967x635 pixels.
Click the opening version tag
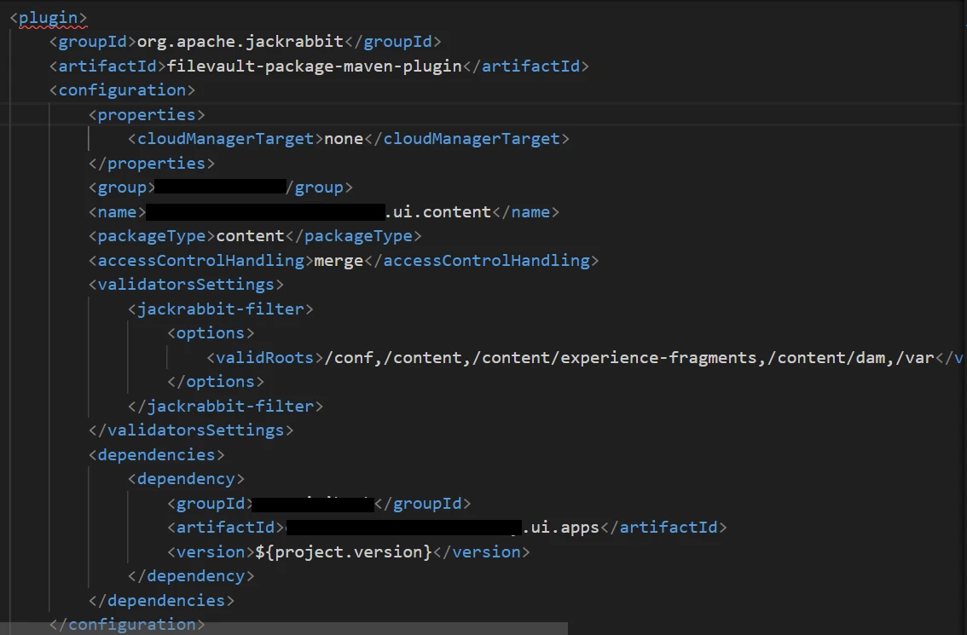tap(211, 551)
